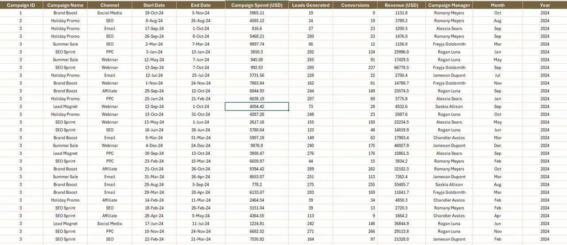The image size is (567, 245).
Task: Click the start date cell 19-Oct-24
Action: point(154,13)
